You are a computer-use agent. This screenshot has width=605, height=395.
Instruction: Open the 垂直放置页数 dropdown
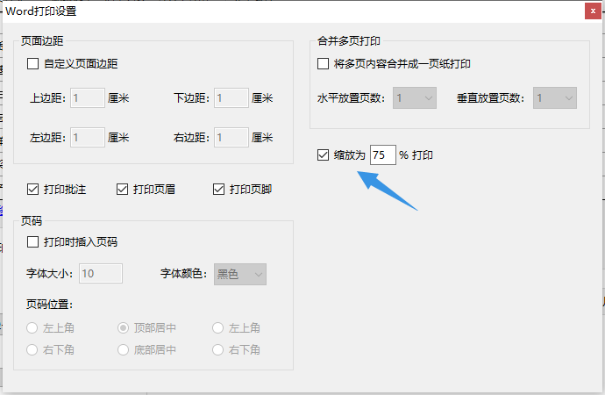coord(555,98)
